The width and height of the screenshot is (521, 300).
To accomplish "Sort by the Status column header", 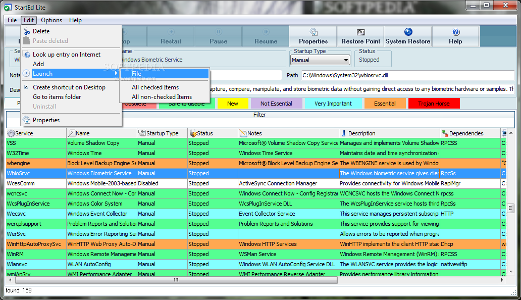I will (x=213, y=133).
